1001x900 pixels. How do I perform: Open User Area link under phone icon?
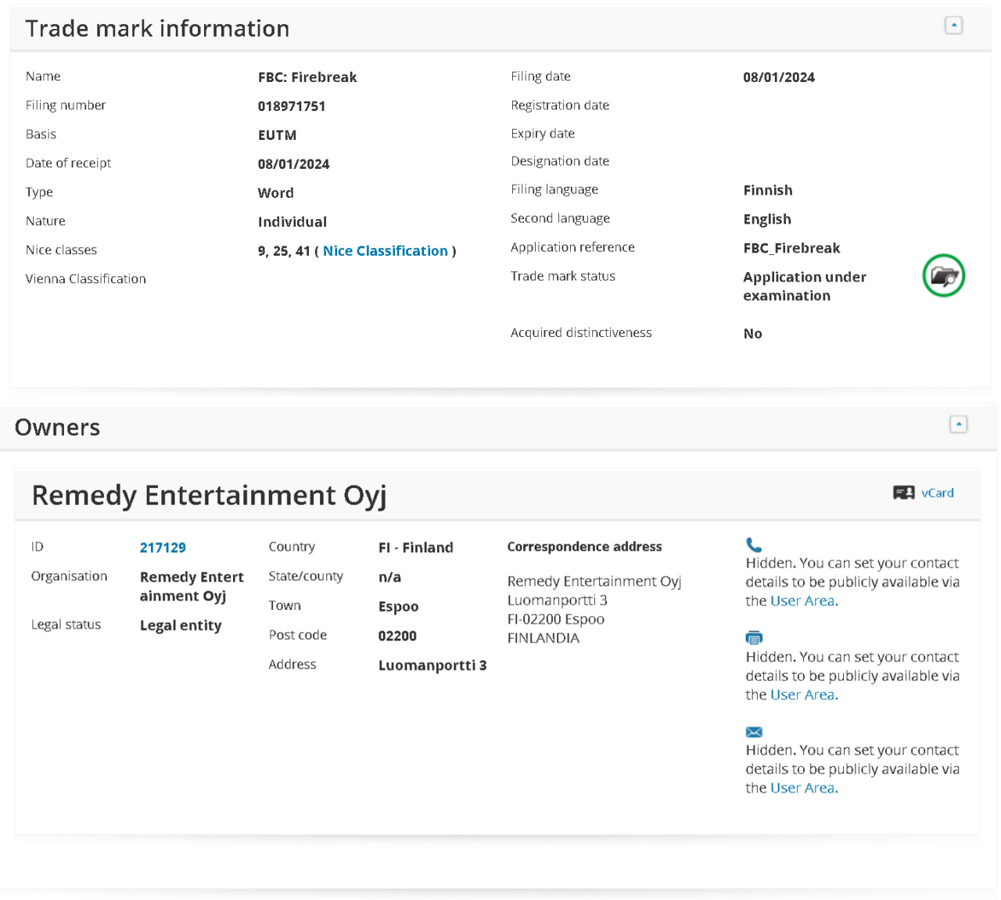coord(804,601)
